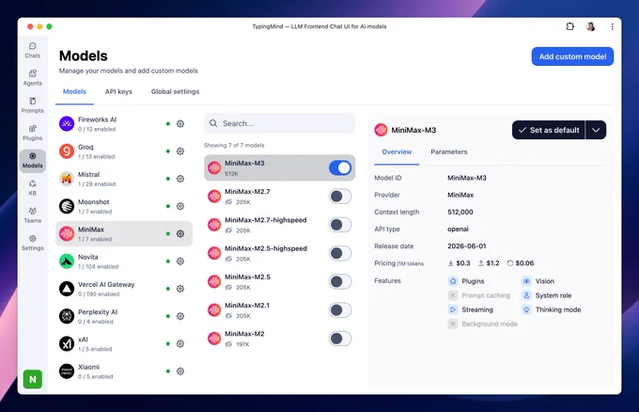Expand the Set as default dropdown arrow

point(596,130)
